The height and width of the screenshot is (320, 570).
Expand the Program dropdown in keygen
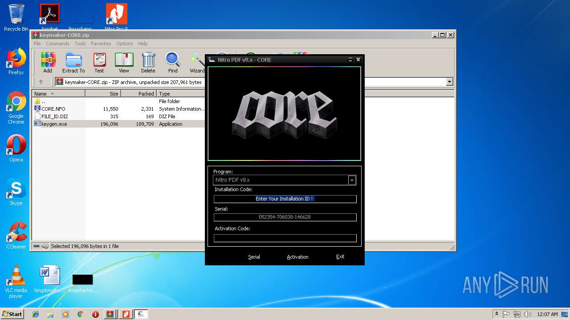pyautogui.click(x=352, y=180)
